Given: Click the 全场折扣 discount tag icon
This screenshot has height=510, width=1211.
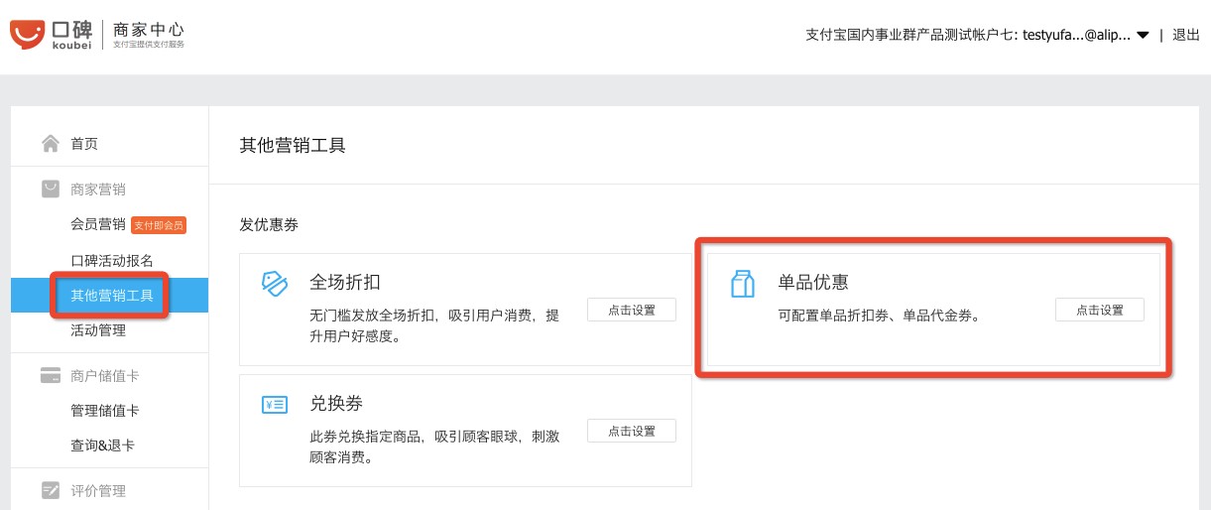Looking at the screenshot, I should pos(274,283).
